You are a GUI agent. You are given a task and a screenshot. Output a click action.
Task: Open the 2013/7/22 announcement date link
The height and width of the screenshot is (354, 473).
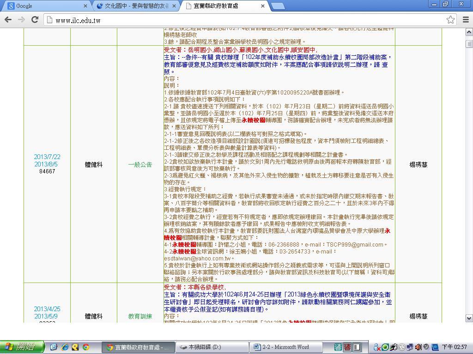pyautogui.click(x=47, y=157)
